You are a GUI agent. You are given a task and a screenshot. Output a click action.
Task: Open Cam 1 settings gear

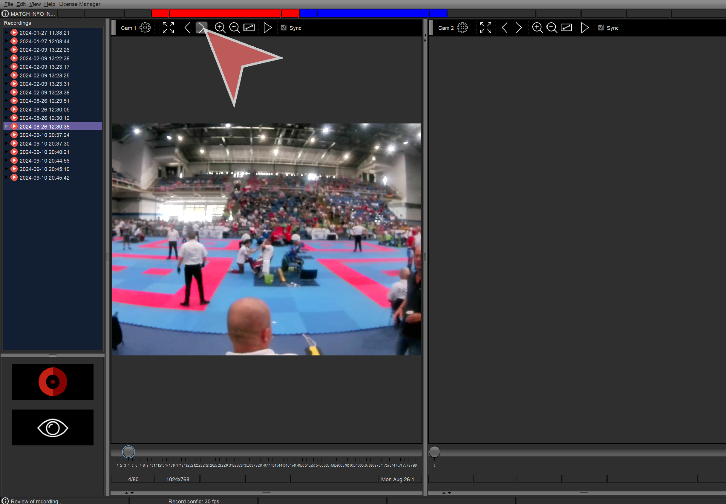[145, 28]
